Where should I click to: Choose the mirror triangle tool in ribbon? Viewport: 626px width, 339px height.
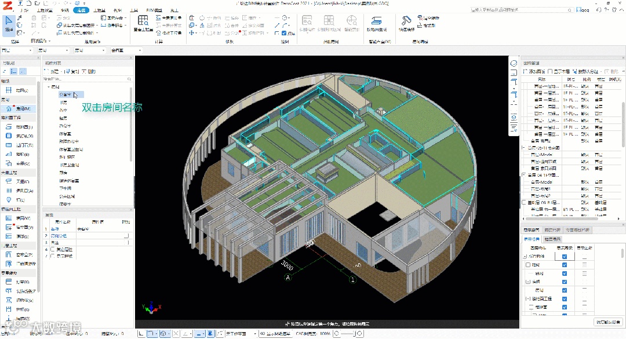pos(202,25)
